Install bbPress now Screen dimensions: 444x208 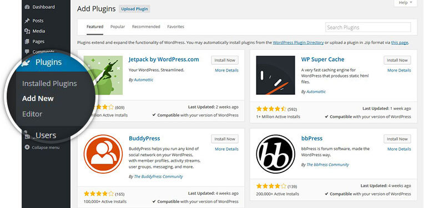pos(397,139)
